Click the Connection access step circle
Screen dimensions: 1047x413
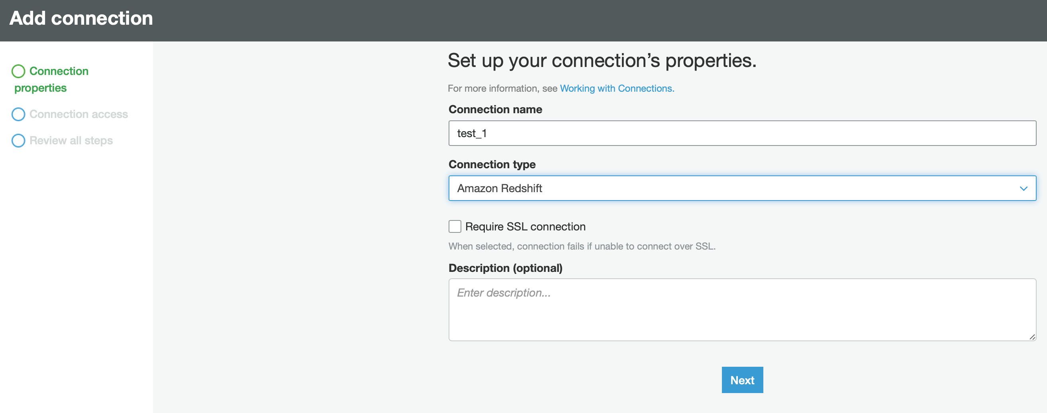[18, 114]
